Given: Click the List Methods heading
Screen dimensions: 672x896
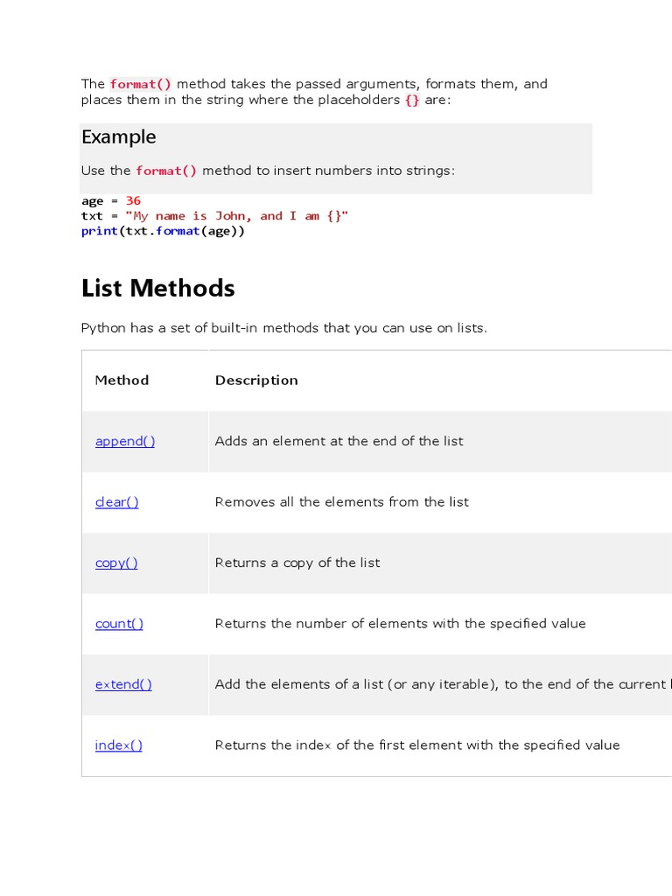Looking at the screenshot, I should point(158,289).
